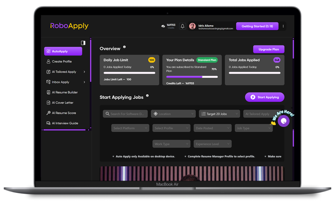Image resolution: width=334 pixels, height=201 pixels.
Task: Open the three-dot options menu in header
Action: pos(283,26)
